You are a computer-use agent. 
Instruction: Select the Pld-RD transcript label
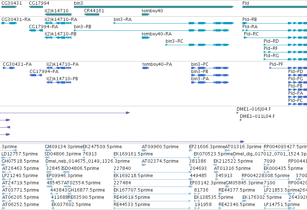tap(271, 41)
